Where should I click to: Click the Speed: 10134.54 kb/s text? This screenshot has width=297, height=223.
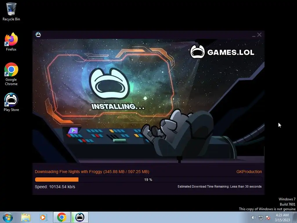(x=55, y=187)
